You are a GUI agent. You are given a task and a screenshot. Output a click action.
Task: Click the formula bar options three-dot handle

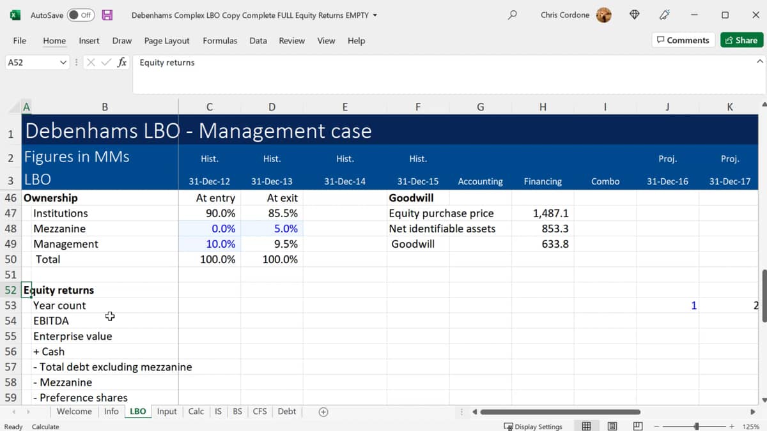pyautogui.click(x=77, y=63)
